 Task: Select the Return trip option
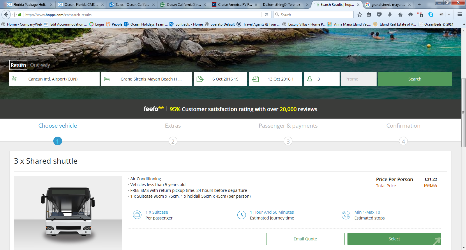pos(18,65)
